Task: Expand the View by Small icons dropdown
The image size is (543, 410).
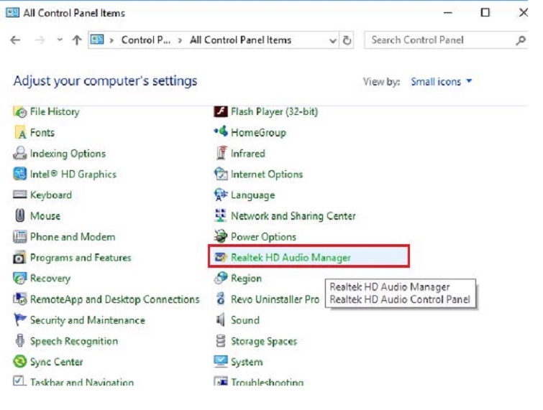Action: point(442,82)
